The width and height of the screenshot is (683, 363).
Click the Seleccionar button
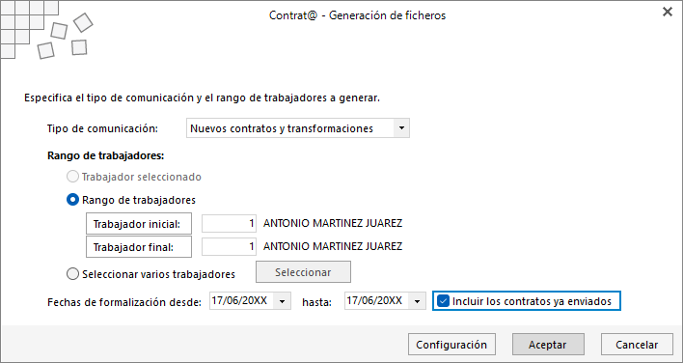[x=303, y=272]
